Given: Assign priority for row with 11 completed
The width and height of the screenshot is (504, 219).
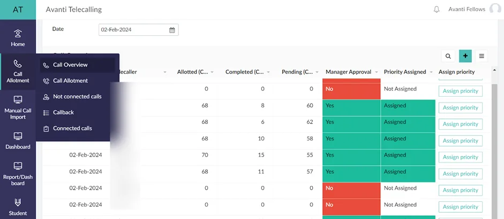Looking at the screenshot, I should coord(460,174).
